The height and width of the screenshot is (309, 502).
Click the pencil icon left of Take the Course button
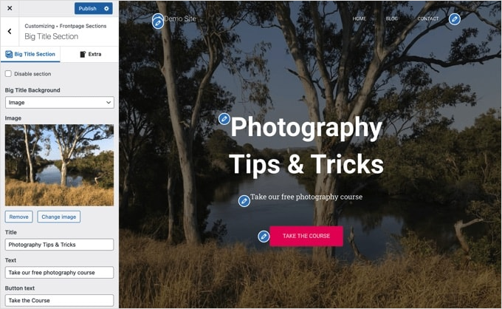pyautogui.click(x=264, y=237)
